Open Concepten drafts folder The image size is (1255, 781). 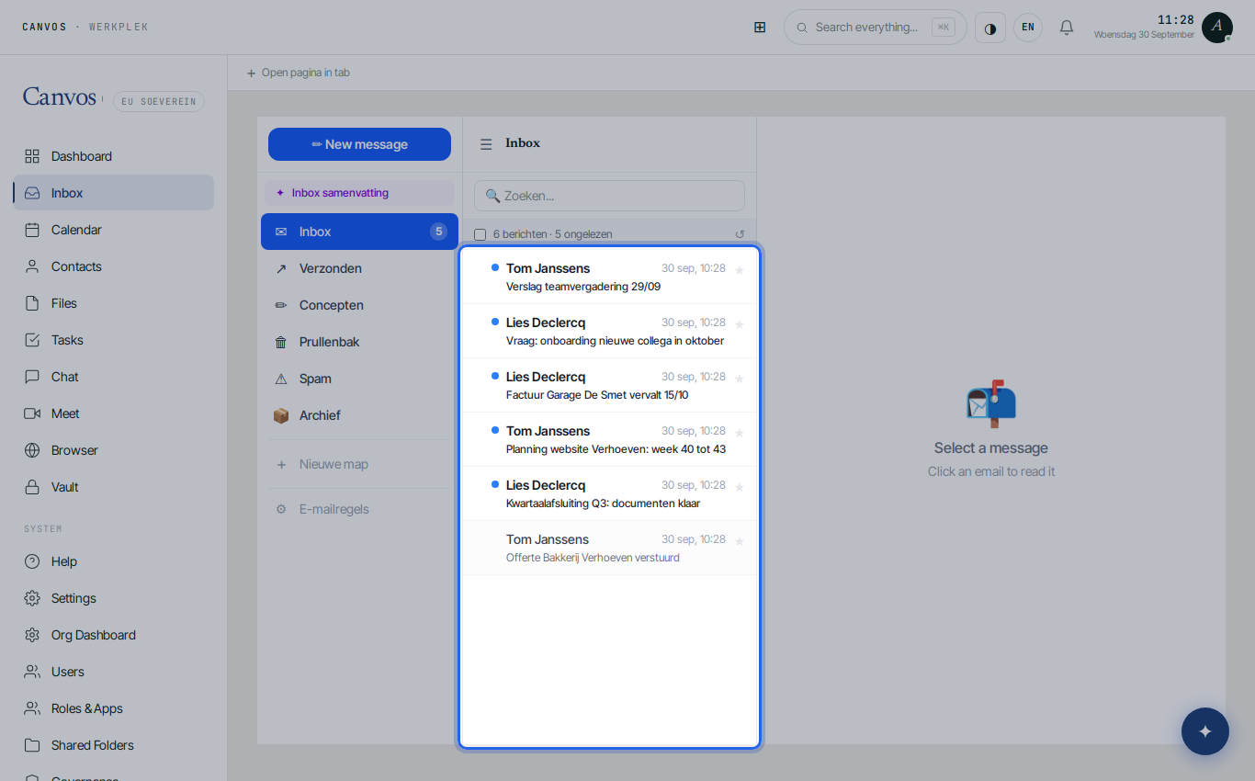point(359,305)
